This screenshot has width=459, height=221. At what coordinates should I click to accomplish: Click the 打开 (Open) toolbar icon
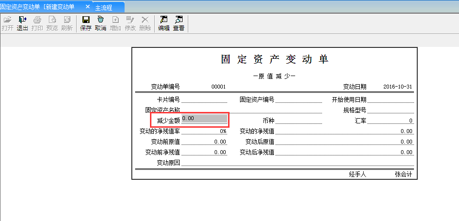coord(7,23)
